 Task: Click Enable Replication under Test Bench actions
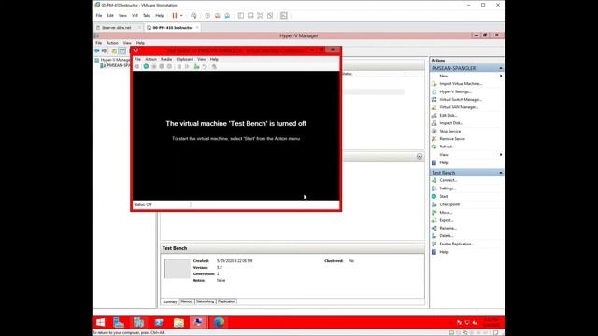[457, 244]
